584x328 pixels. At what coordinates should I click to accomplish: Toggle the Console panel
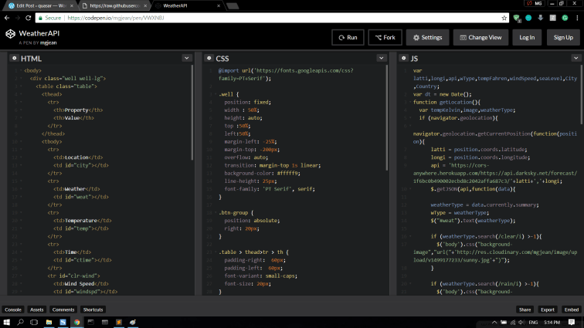tap(13, 309)
